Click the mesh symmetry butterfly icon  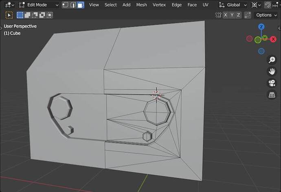tap(218, 15)
